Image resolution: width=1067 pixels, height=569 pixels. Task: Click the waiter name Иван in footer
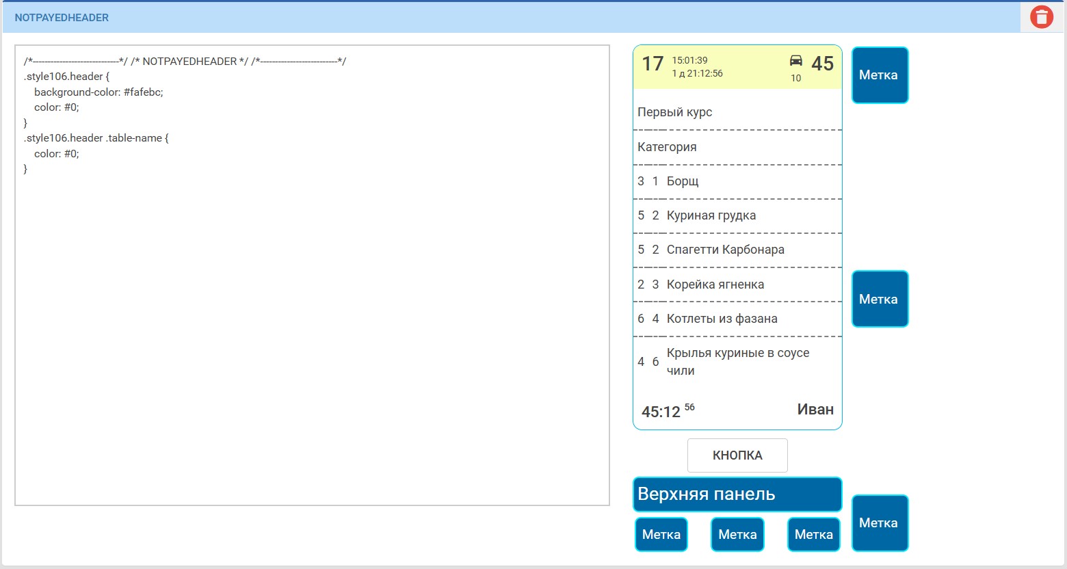point(815,410)
